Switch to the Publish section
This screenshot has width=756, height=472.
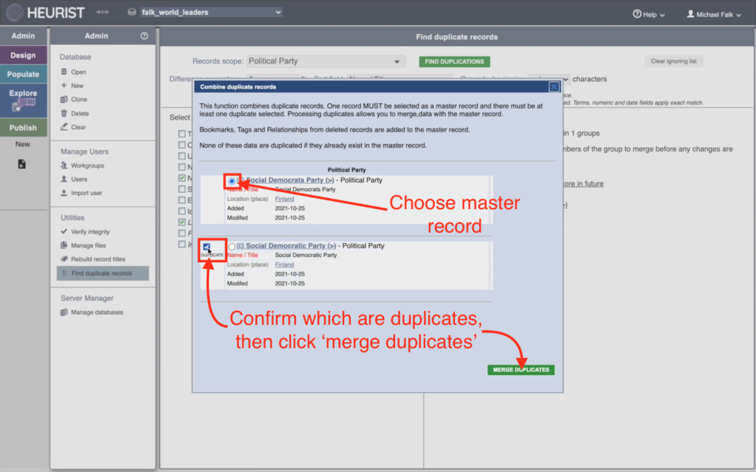pos(23,127)
